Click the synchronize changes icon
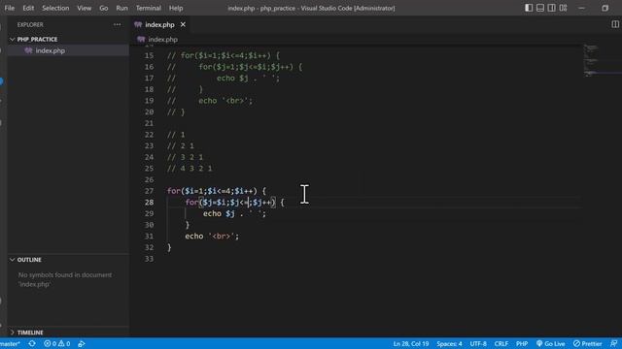 coord(32,343)
